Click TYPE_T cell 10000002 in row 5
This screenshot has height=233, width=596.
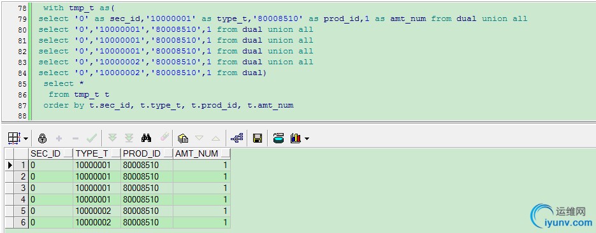point(97,211)
